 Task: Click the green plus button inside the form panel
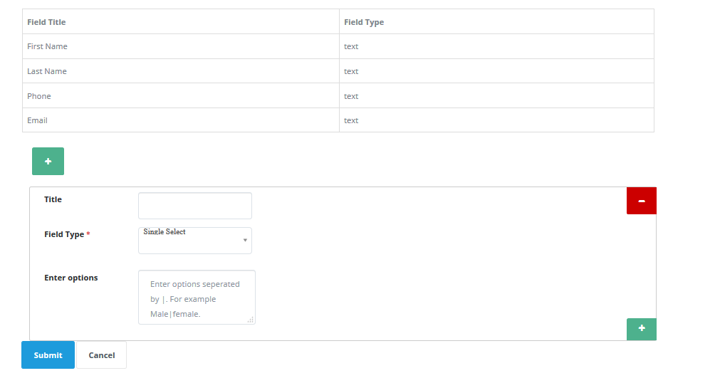click(641, 329)
